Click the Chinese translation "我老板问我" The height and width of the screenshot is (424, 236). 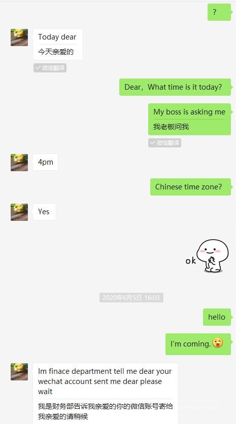(171, 127)
